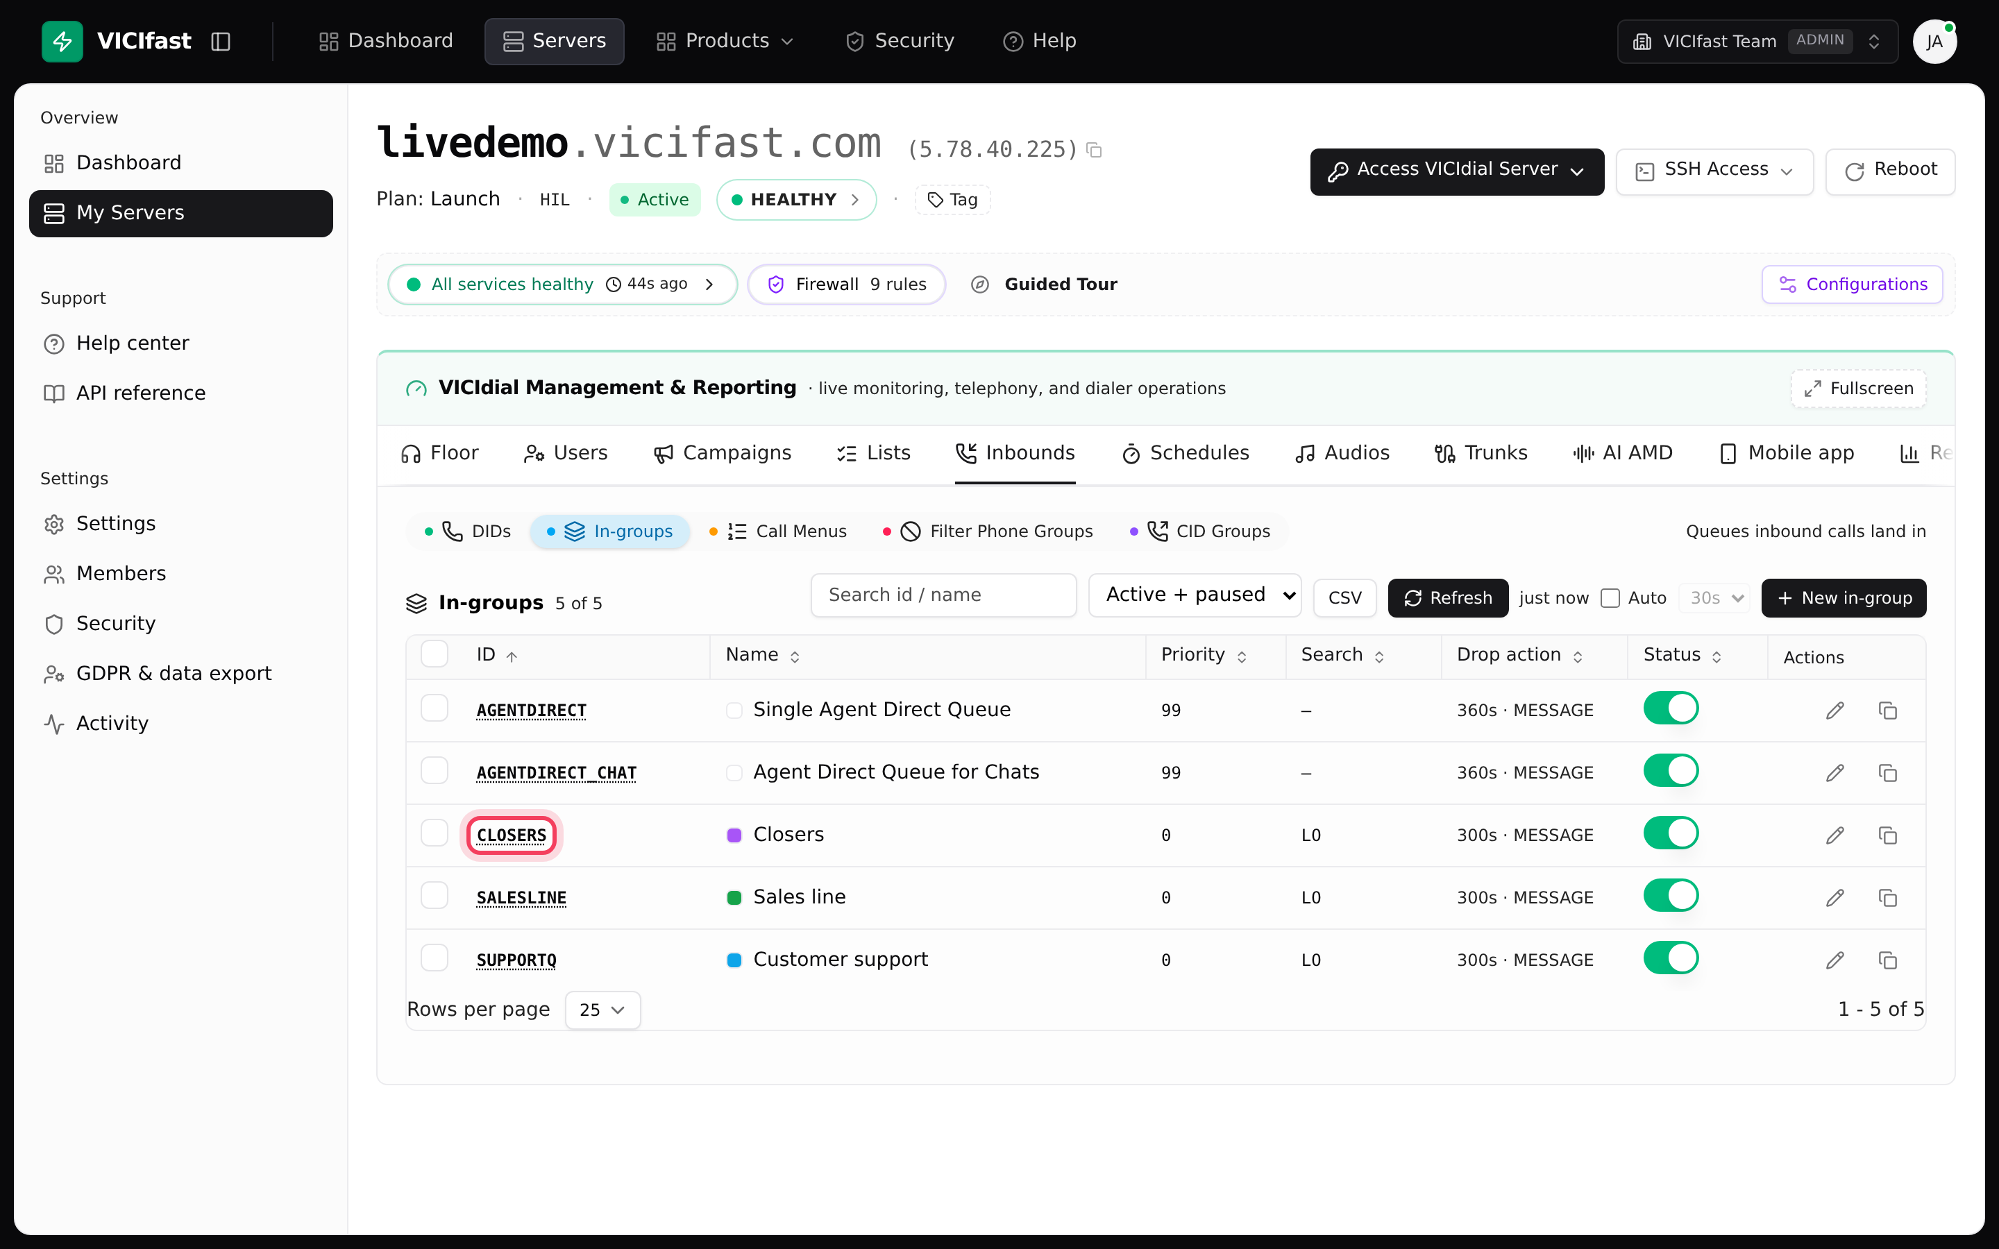The width and height of the screenshot is (1999, 1249).
Task: Select the SALESLINE row checkbox
Action: 435,895
